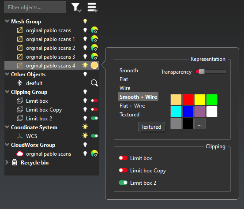Click the deafult object icon
The image size is (244, 209).
click(20, 83)
